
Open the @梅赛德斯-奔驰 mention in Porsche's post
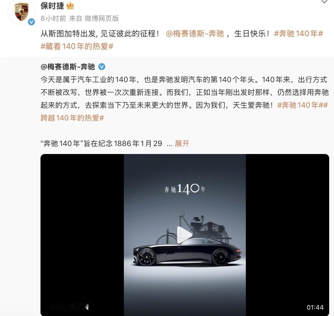coord(195,34)
